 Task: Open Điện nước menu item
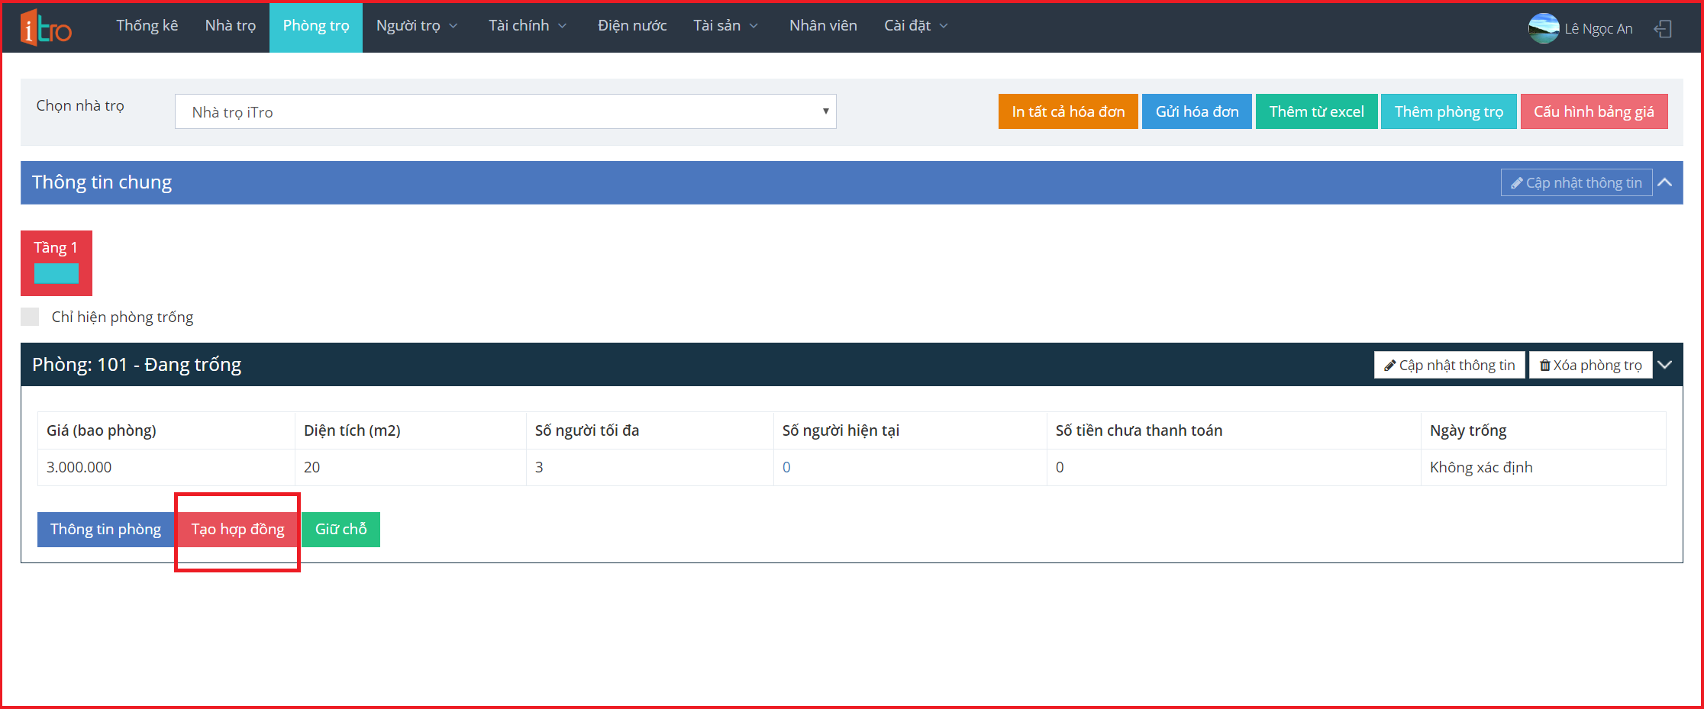click(x=631, y=26)
